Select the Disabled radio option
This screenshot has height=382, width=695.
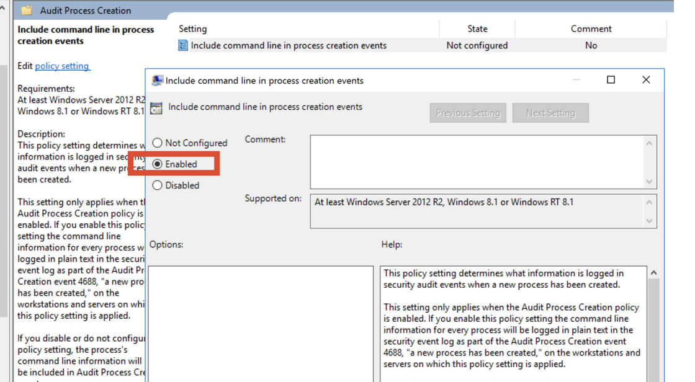[158, 185]
